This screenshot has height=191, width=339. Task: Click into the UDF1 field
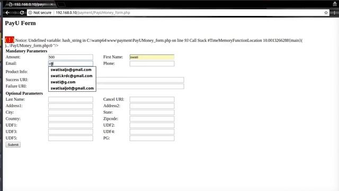pos(70,125)
